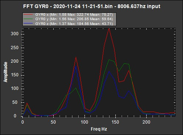Image resolution: width=183 pixels, height=135 pixels.
Task: Select the GYR0 y legend entry text
Action: coord(74,19)
